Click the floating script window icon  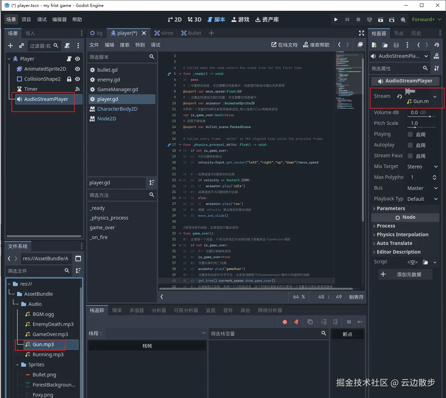pos(360,45)
